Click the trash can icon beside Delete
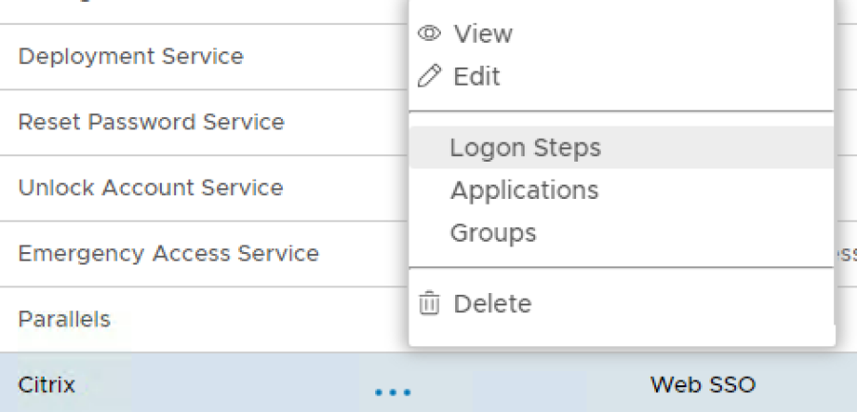857x412 pixels. click(x=430, y=304)
